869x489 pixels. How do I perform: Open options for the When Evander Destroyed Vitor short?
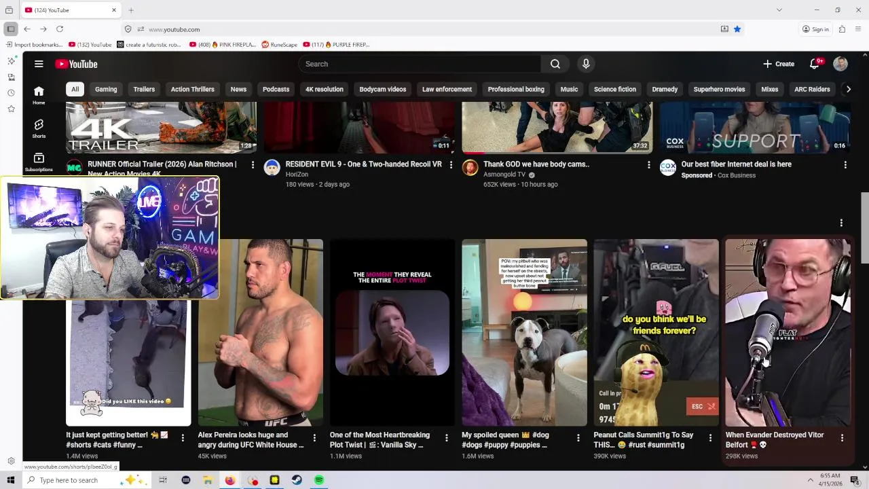[842, 438]
